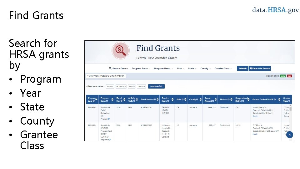Image resolution: width=300 pixels, height=169 pixels.
Task: Sort by the Activity Code column arrows
Action: click(x=137, y=100)
